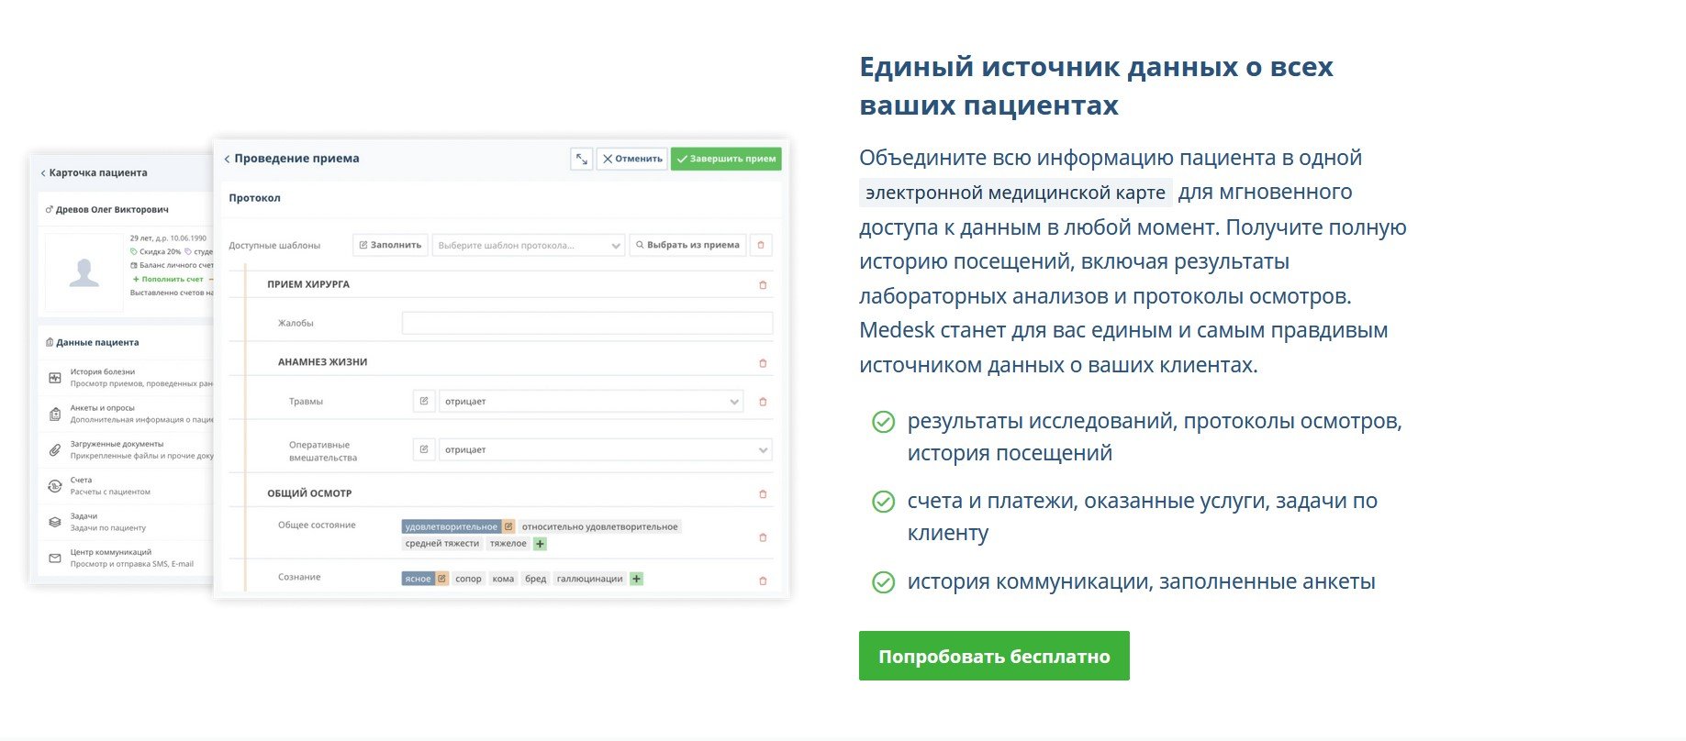Click the trash icon beside ПРИЕМ ХИРУРГА

(763, 285)
